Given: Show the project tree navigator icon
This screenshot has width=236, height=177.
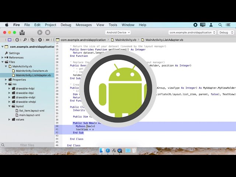Looking at the screenshot, I should click(x=10, y=40).
